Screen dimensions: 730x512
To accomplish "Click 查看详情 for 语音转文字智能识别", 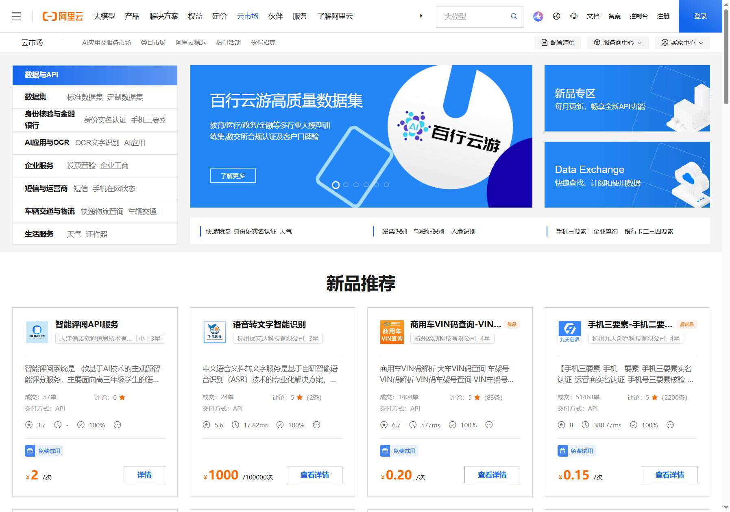I will tap(314, 475).
